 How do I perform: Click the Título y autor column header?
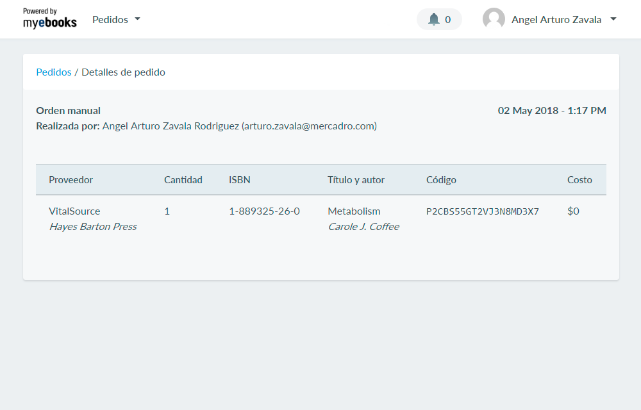356,180
